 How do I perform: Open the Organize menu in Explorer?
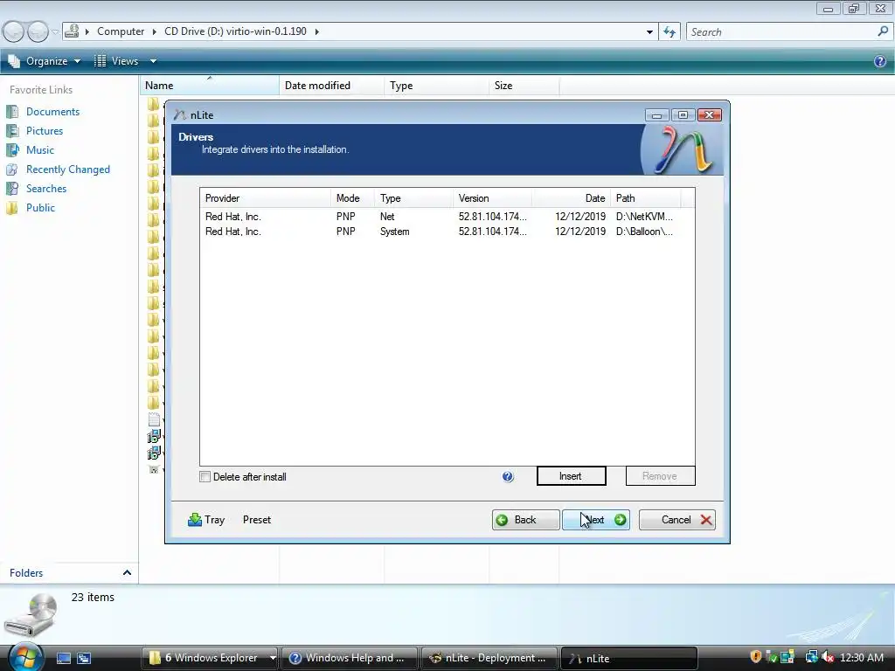(45, 61)
